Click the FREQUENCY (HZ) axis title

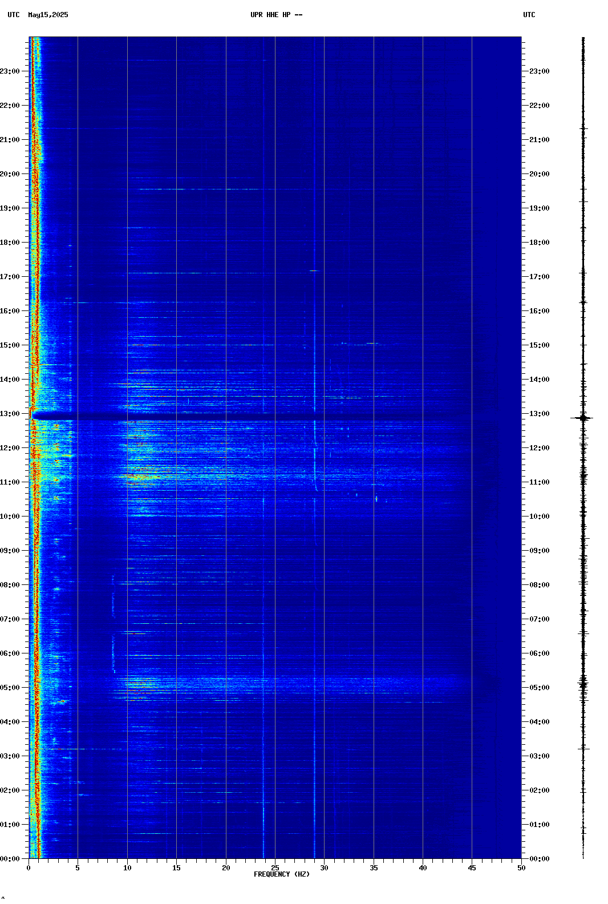282,874
